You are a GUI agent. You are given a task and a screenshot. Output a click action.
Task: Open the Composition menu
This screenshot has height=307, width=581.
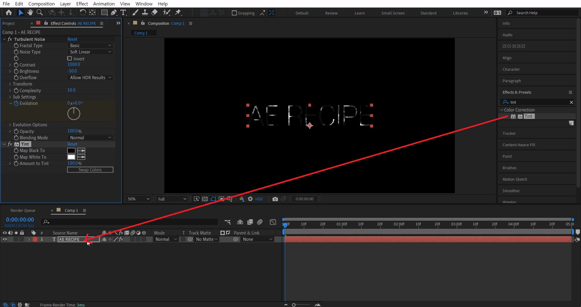click(x=41, y=4)
